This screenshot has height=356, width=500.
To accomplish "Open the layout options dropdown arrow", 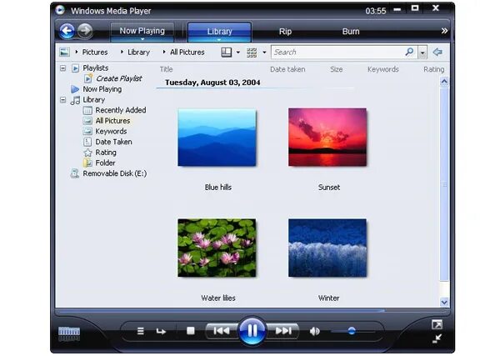I will (x=237, y=53).
